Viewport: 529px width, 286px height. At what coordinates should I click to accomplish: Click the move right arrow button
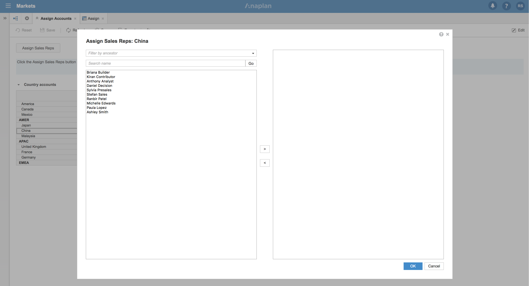pos(265,149)
